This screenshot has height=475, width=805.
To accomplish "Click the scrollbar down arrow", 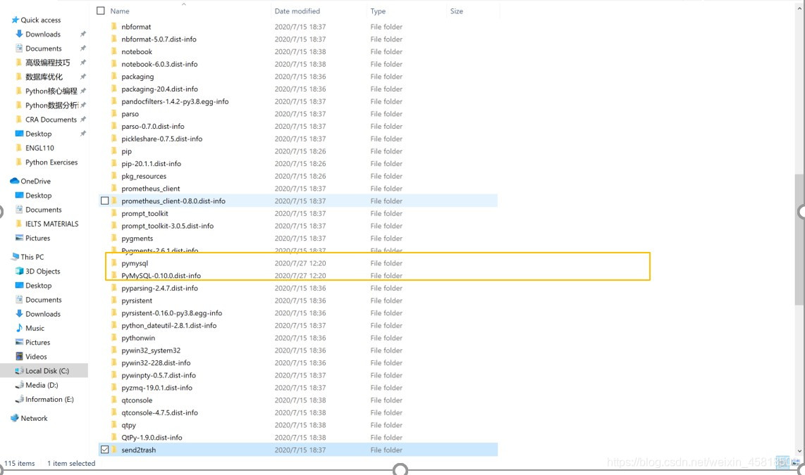I will (799, 452).
